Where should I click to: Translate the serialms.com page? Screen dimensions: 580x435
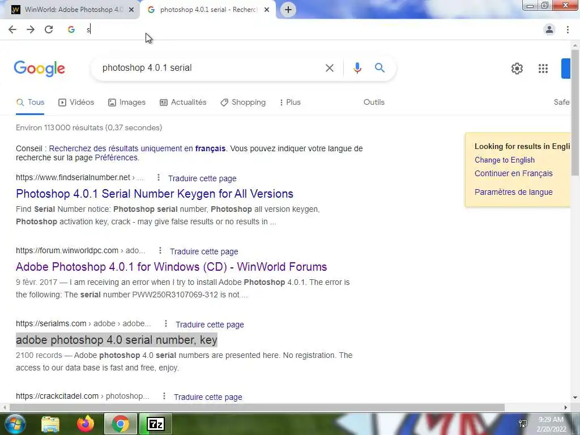tap(210, 325)
